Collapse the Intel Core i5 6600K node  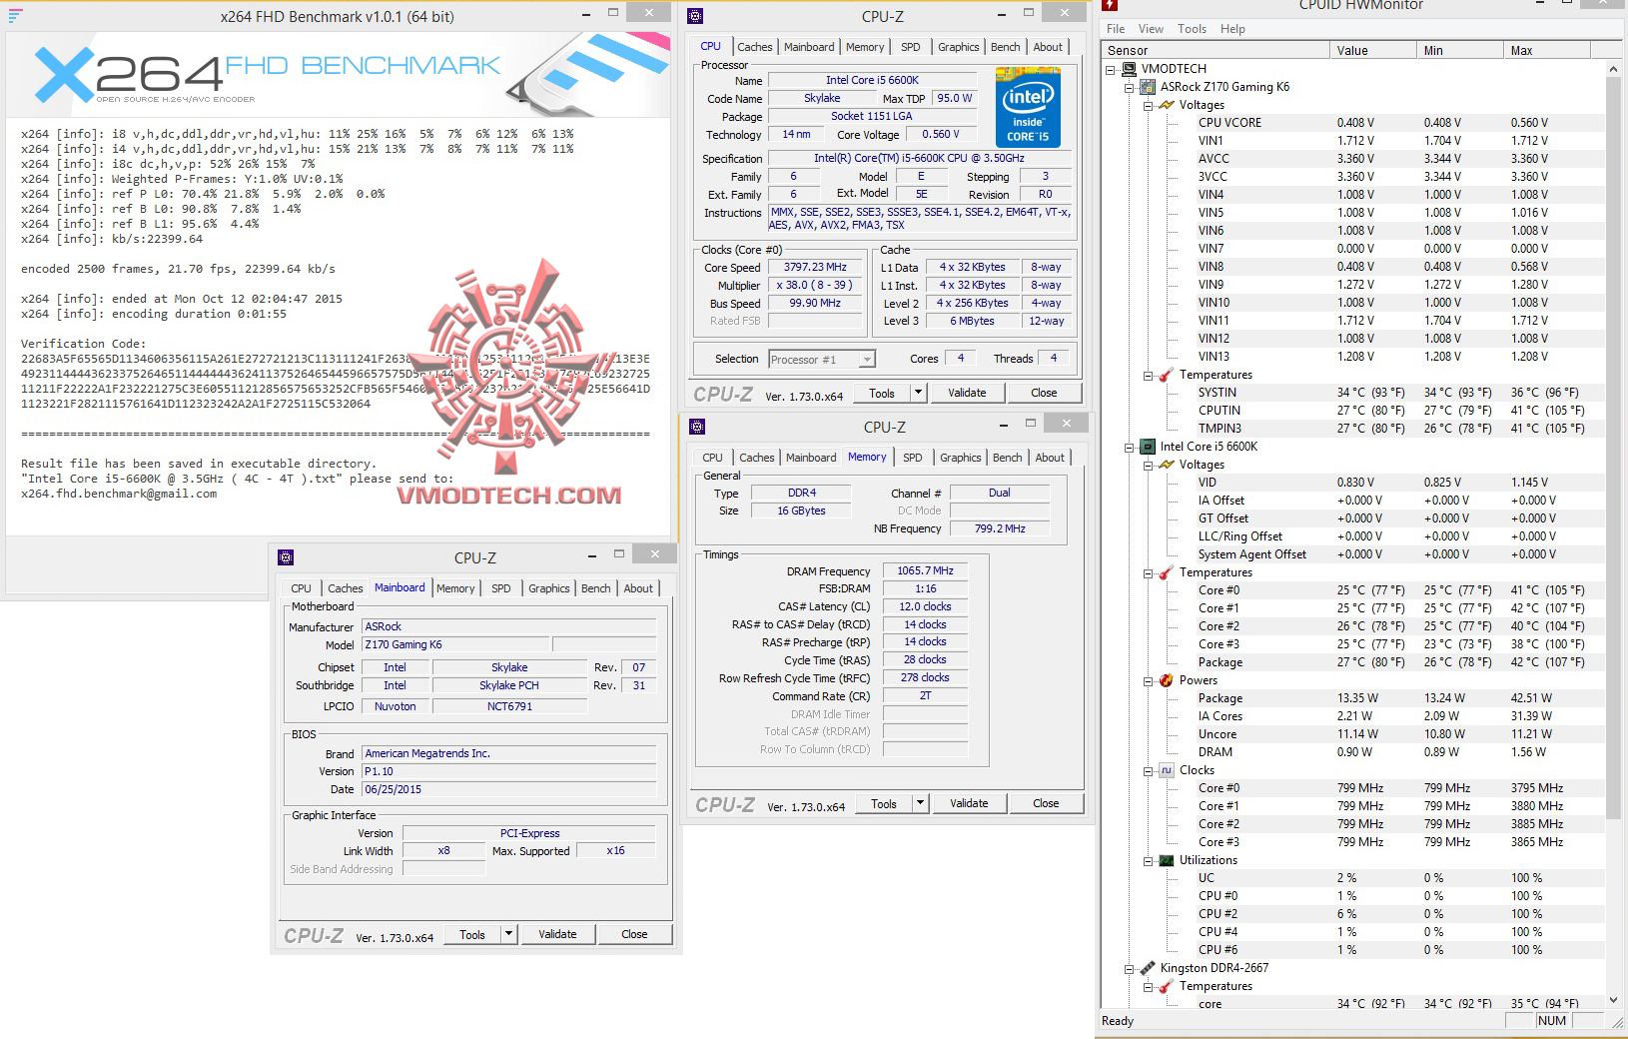(1130, 447)
